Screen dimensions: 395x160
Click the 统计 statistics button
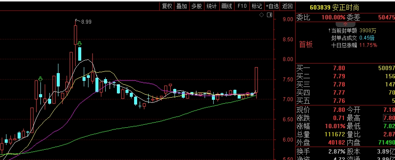[211, 6]
